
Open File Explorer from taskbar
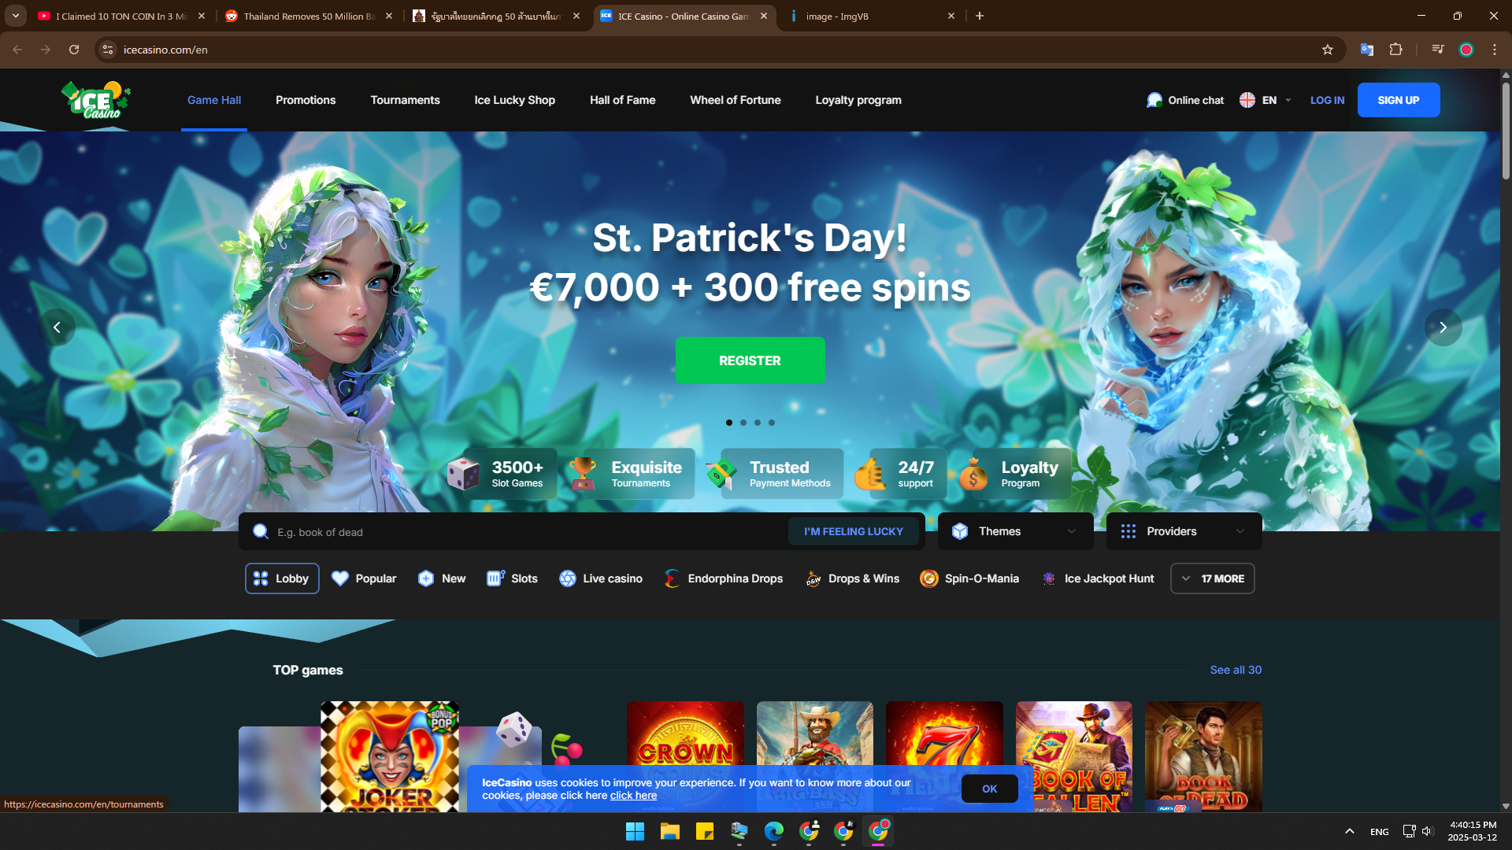[670, 831]
